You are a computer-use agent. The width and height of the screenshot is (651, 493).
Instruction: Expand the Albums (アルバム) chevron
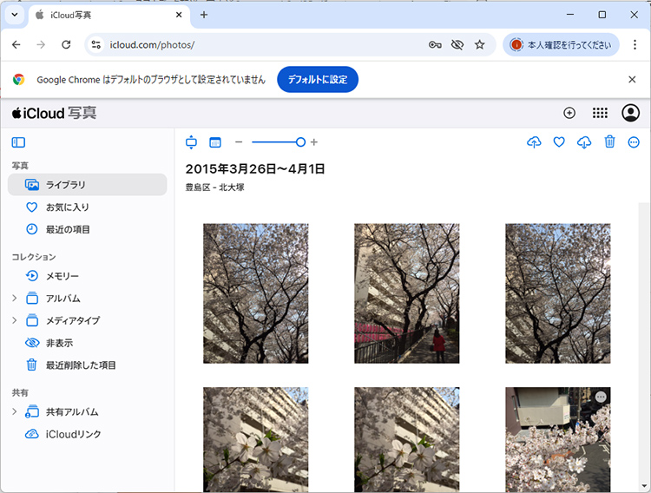click(x=15, y=298)
